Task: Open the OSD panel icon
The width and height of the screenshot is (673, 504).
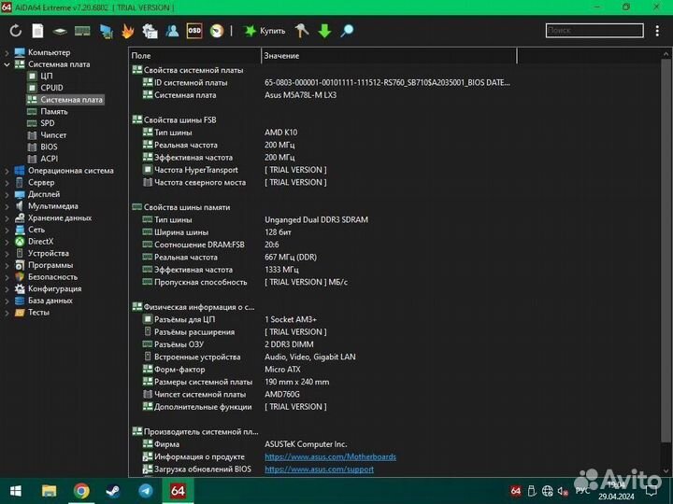Action: coord(194,31)
